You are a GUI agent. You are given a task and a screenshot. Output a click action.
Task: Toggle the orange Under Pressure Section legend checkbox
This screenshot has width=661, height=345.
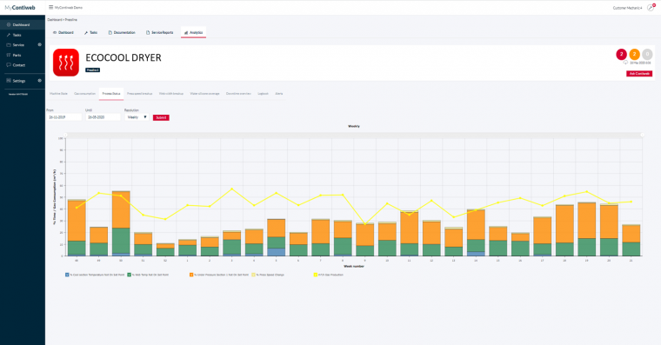click(x=191, y=275)
